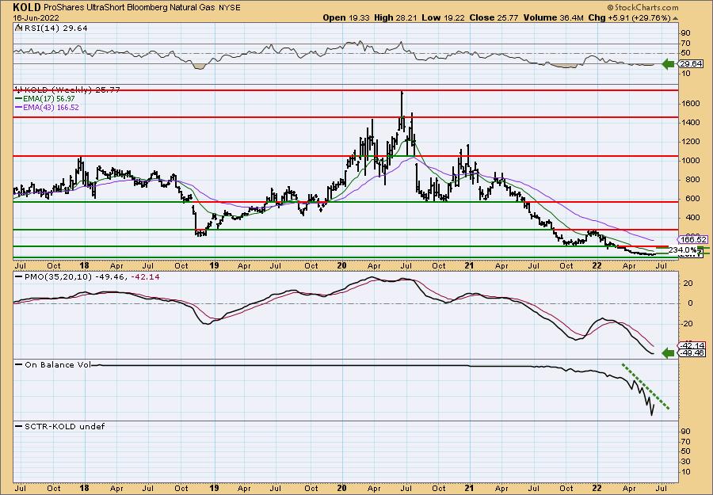Click the up-arrow icon beside the change percentage
This screenshot has height=495, width=713.
click(x=675, y=18)
